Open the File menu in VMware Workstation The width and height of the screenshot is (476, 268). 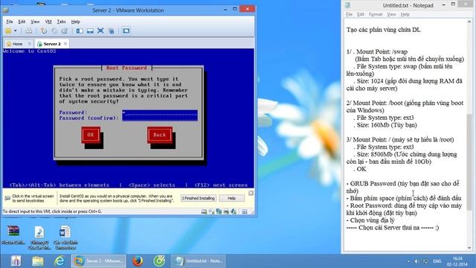(10, 22)
